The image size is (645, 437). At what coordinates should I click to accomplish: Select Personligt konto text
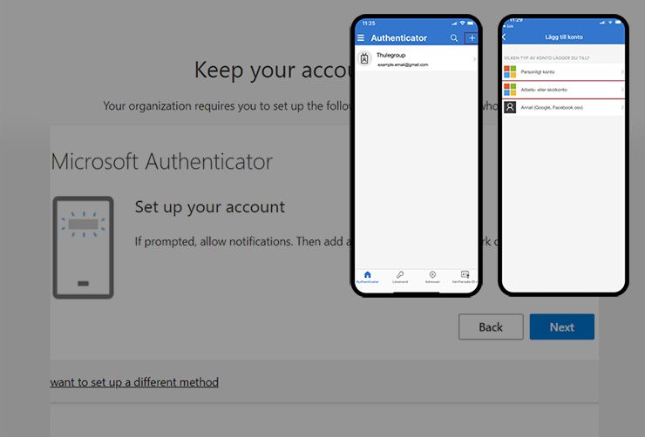[538, 72]
